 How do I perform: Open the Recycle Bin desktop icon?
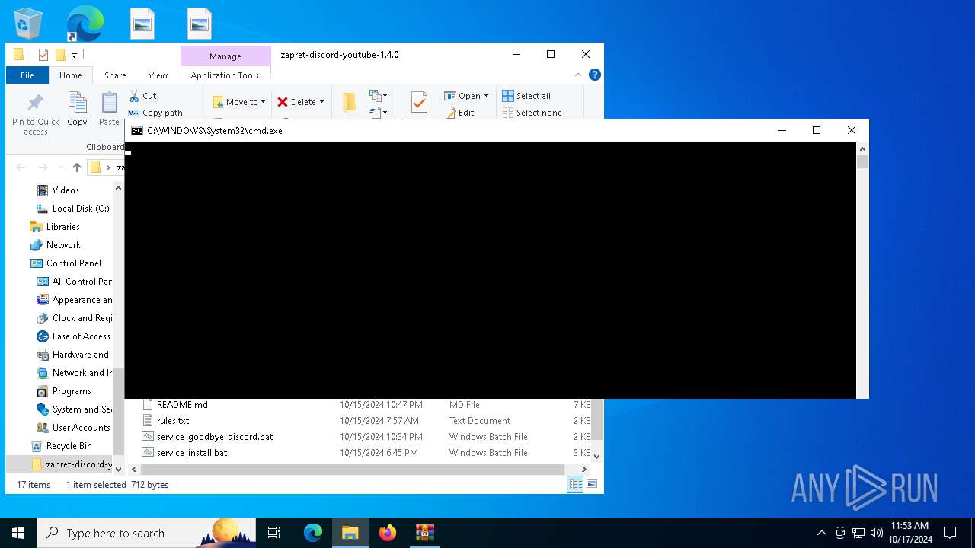[x=28, y=23]
